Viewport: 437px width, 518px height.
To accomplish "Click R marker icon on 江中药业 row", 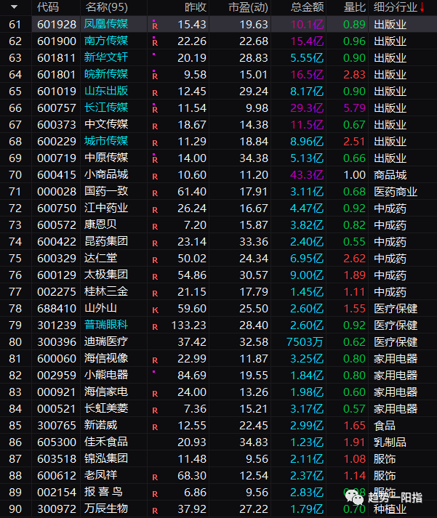I will pos(155,210).
